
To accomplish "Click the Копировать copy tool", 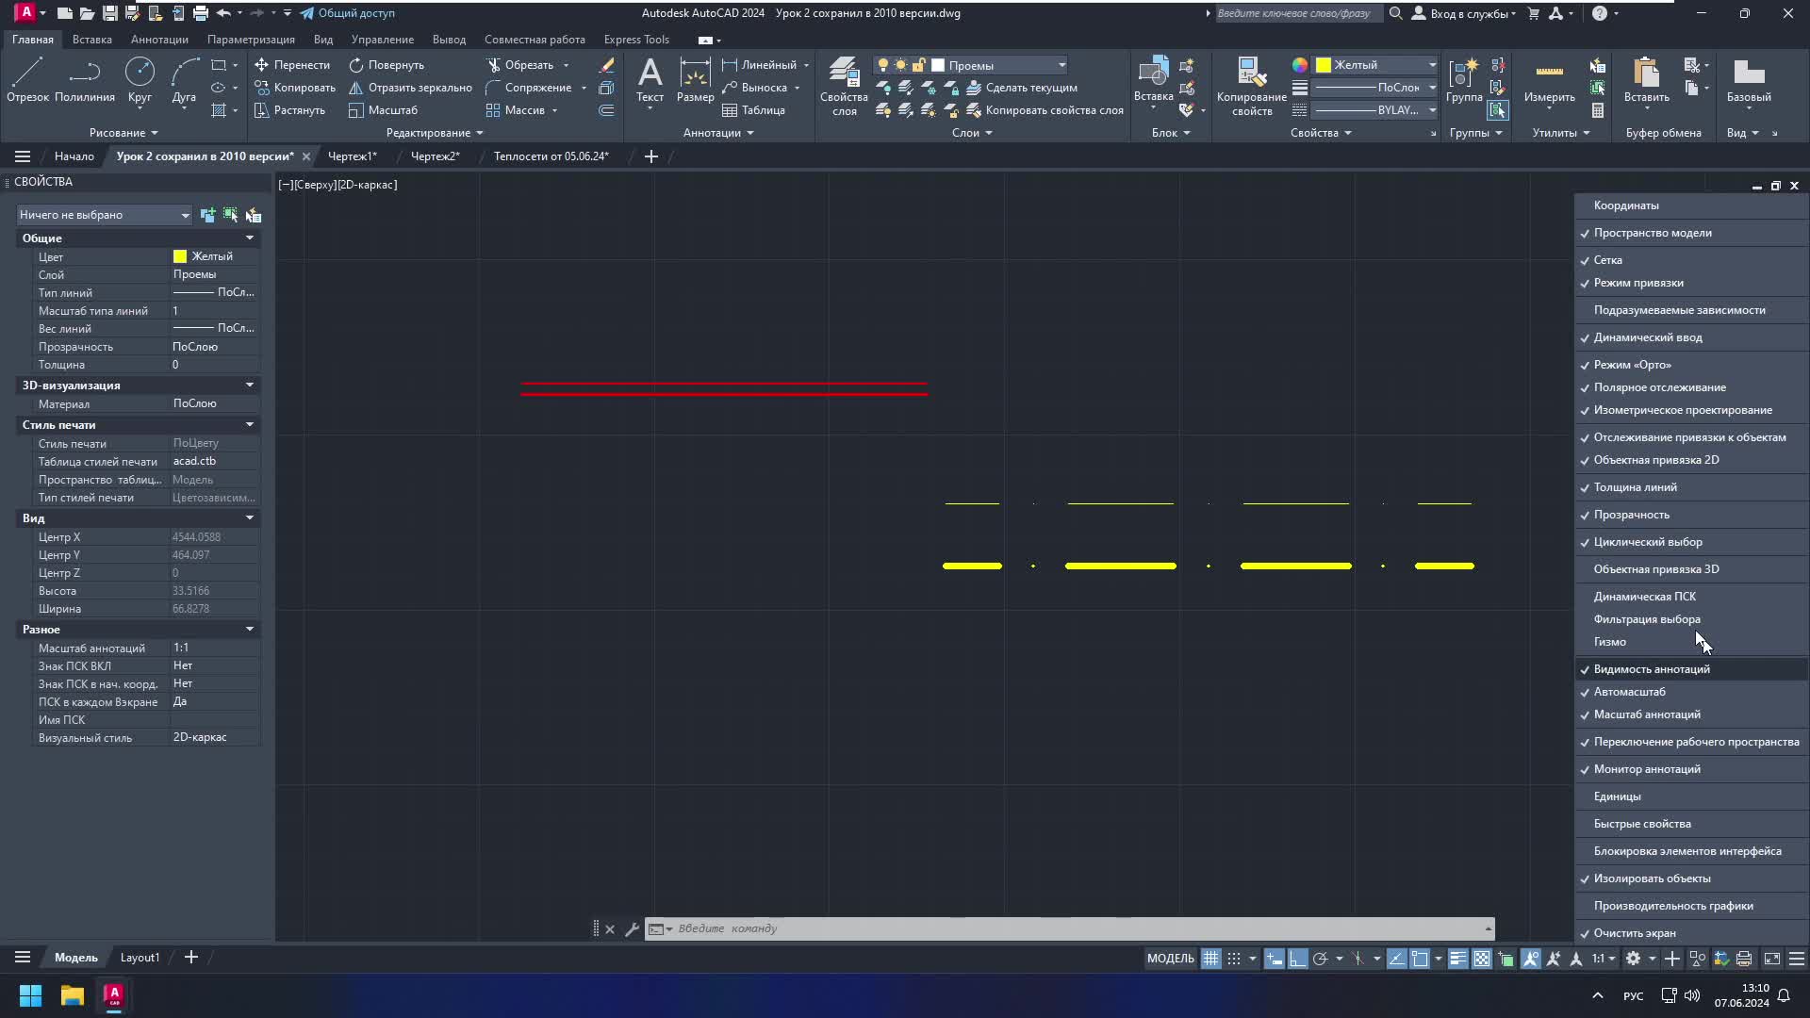I will (x=295, y=88).
